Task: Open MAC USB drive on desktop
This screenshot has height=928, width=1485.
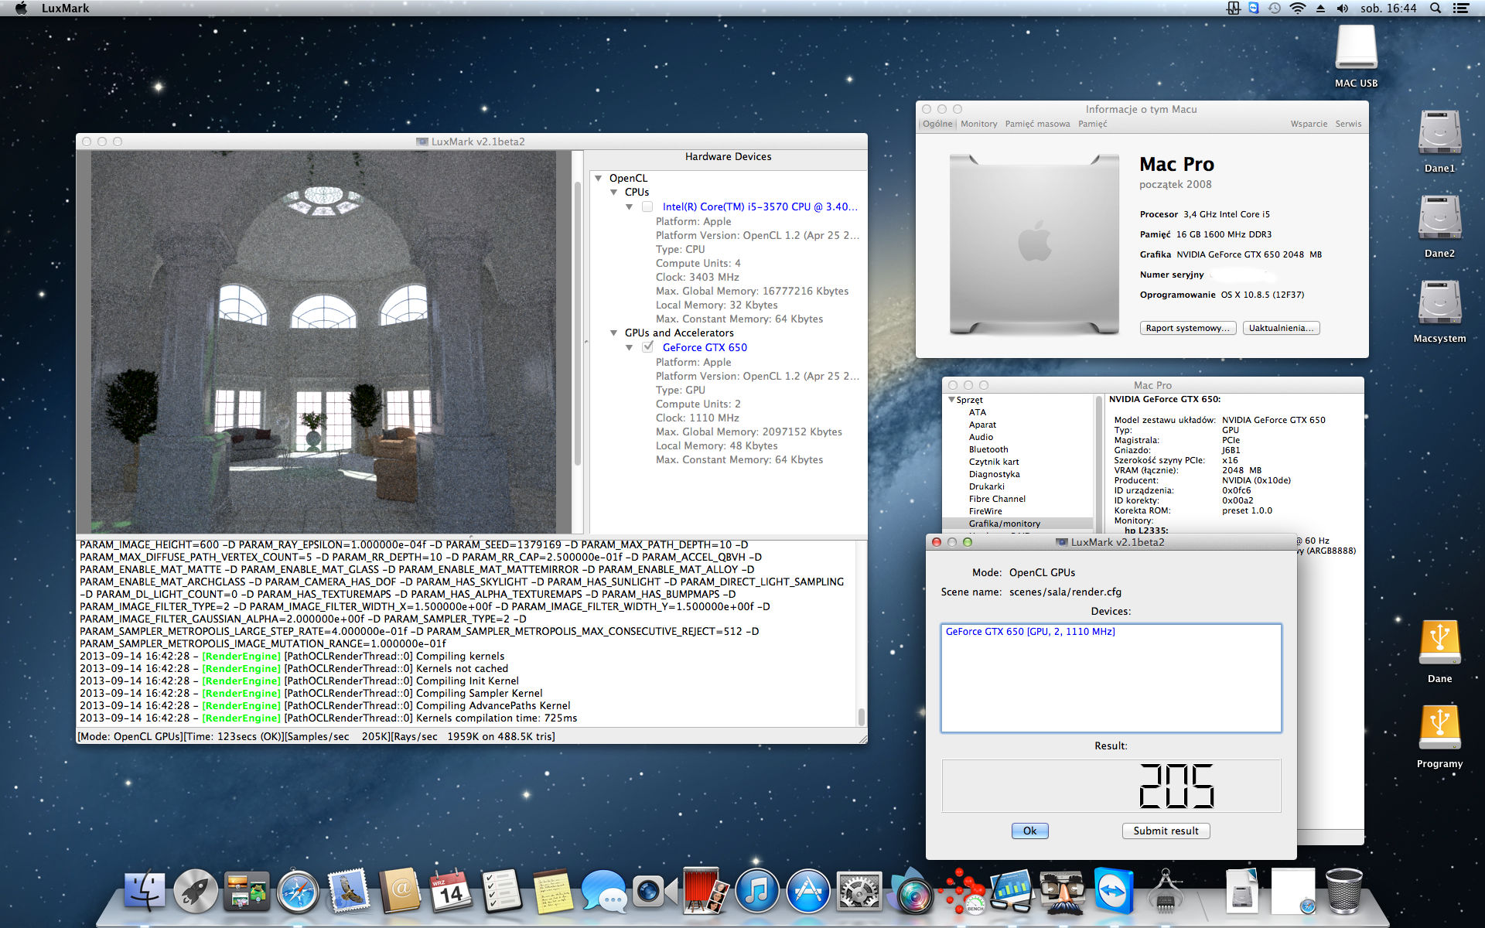Action: (x=1356, y=56)
